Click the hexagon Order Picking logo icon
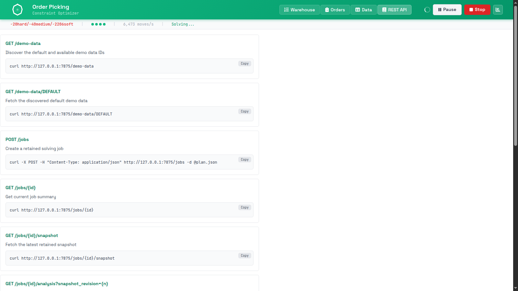This screenshot has width=518, height=291. pos(17,10)
